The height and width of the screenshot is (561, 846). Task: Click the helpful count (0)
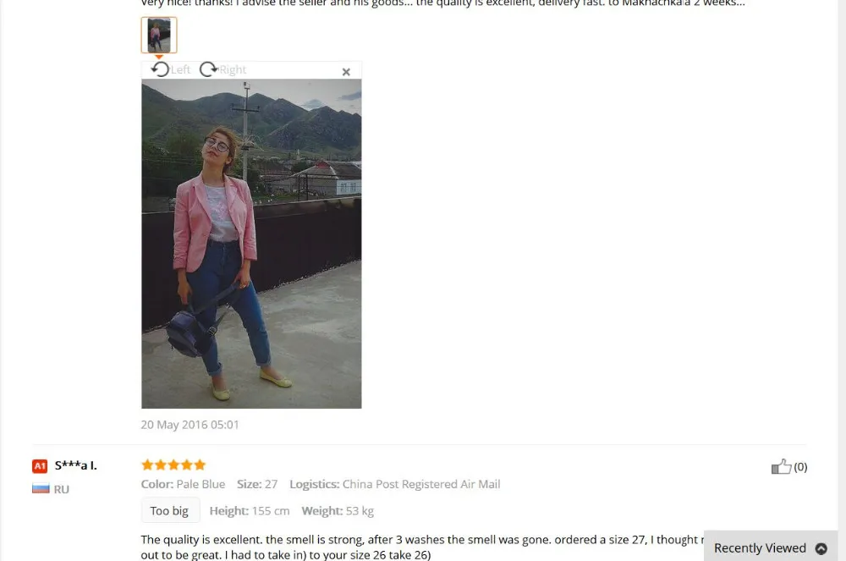coord(800,466)
